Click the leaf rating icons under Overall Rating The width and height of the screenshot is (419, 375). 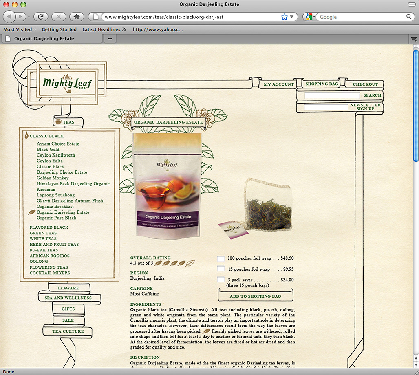(174, 263)
